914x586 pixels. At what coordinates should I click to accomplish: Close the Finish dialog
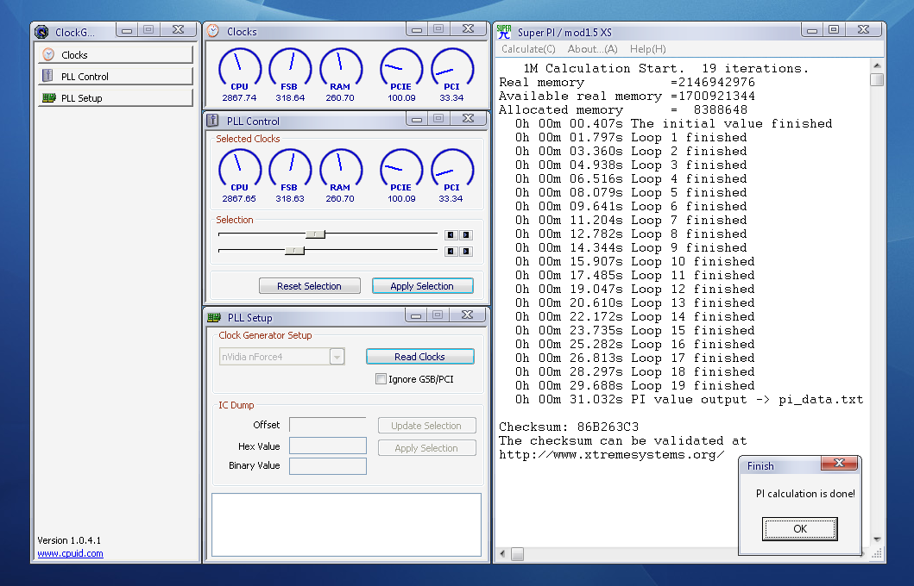coord(839,464)
